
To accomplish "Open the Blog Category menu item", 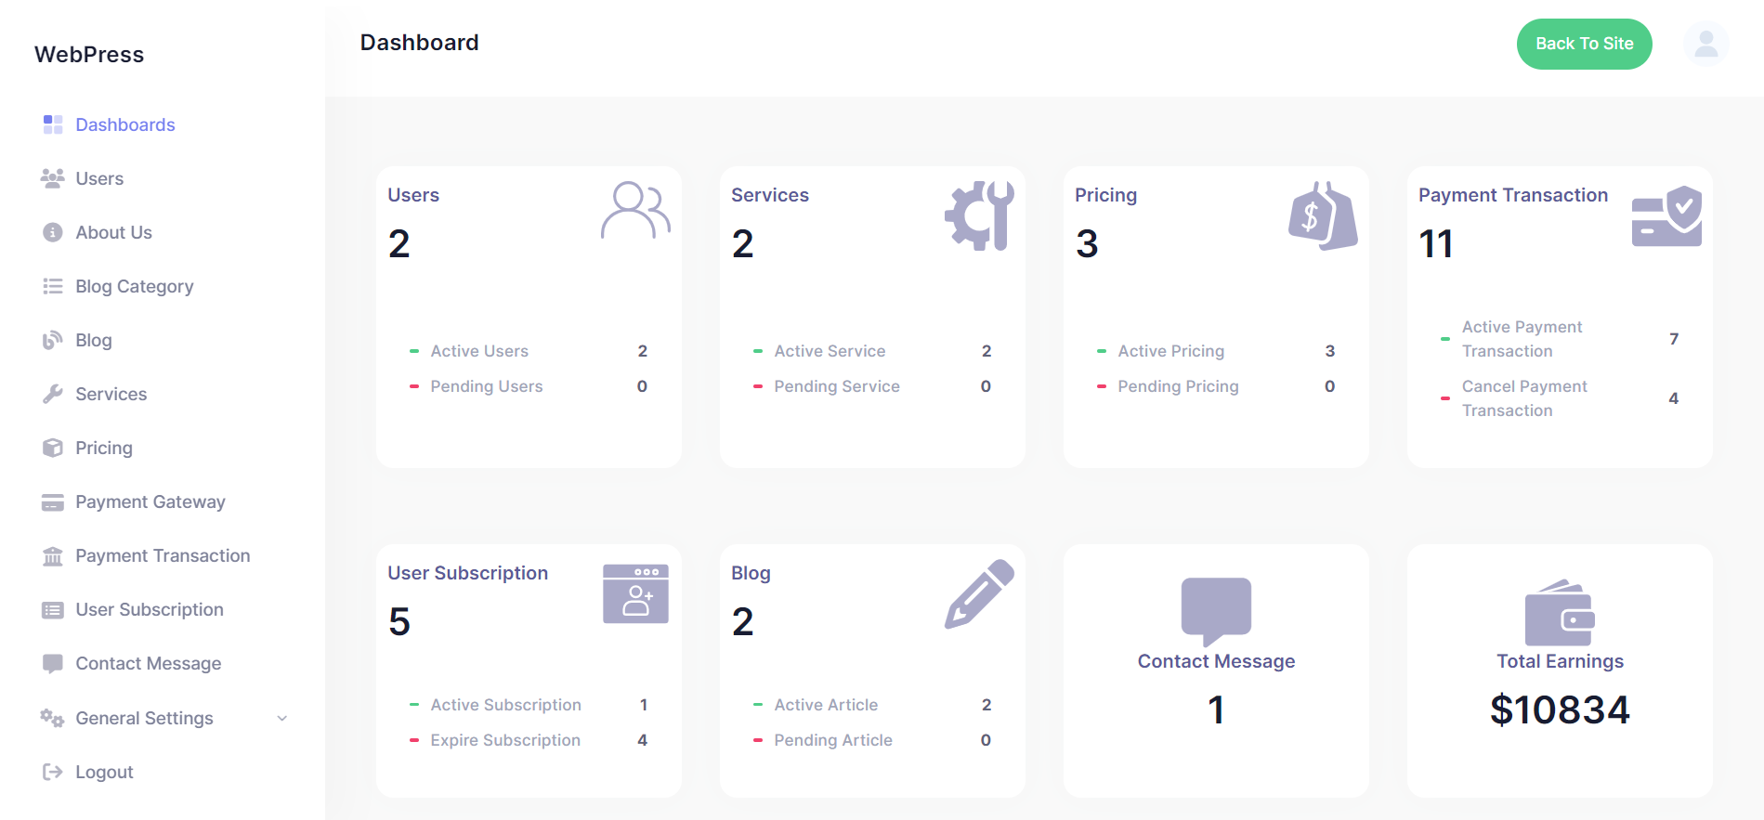I will click(x=134, y=286).
